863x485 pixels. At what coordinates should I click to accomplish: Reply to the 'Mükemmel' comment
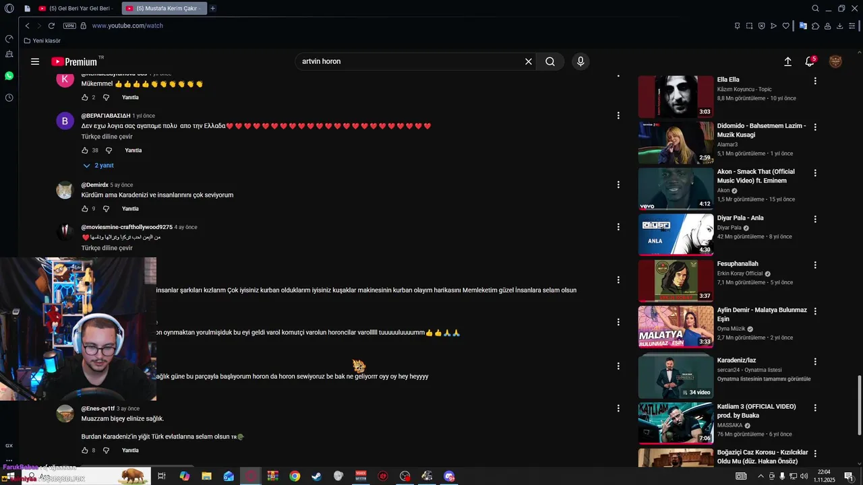(130, 97)
